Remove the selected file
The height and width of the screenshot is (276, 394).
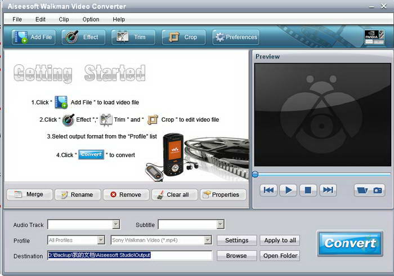click(x=126, y=194)
